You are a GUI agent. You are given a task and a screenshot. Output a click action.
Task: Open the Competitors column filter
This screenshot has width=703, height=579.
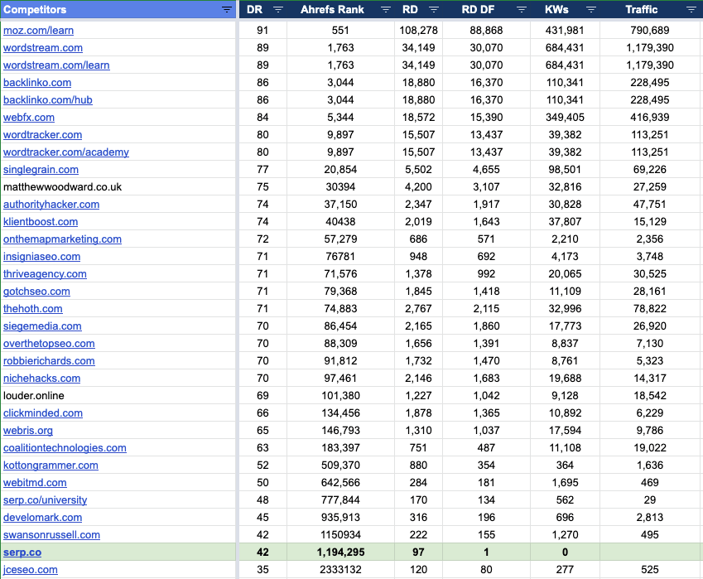227,9
